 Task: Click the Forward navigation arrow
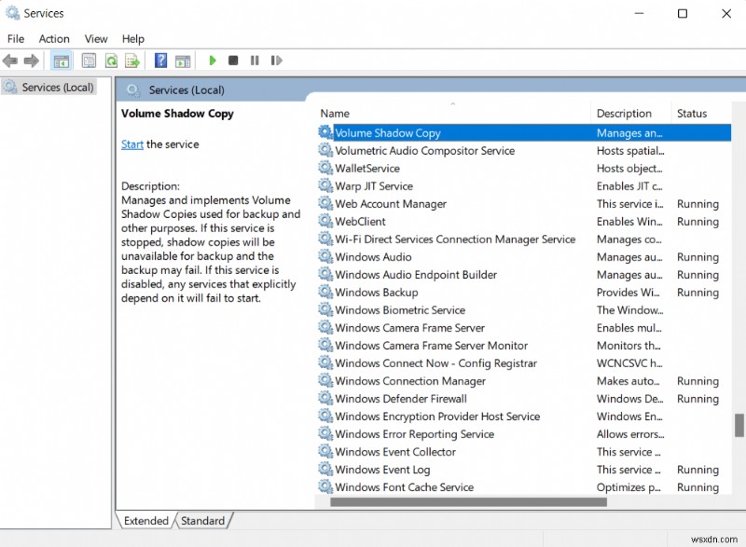coord(31,61)
